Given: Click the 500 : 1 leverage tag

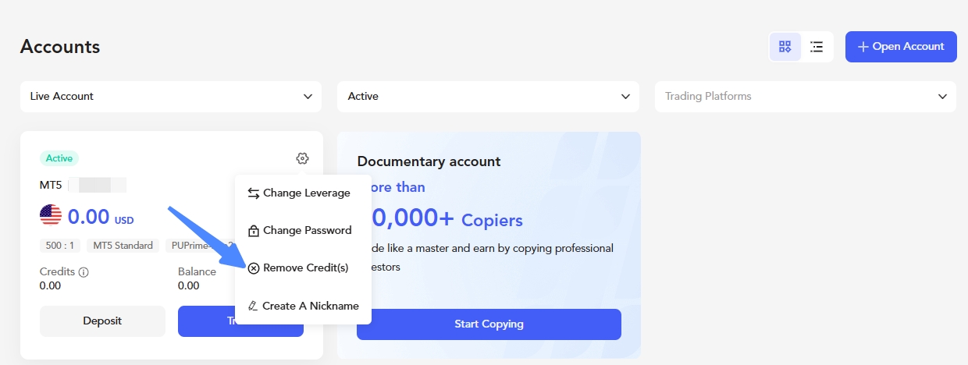Looking at the screenshot, I should 60,245.
